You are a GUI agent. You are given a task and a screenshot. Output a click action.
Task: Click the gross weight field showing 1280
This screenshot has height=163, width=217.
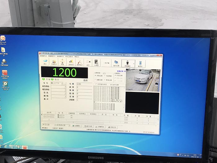click(x=84, y=84)
